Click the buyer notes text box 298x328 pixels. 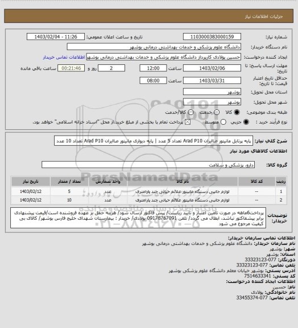pos(138,218)
